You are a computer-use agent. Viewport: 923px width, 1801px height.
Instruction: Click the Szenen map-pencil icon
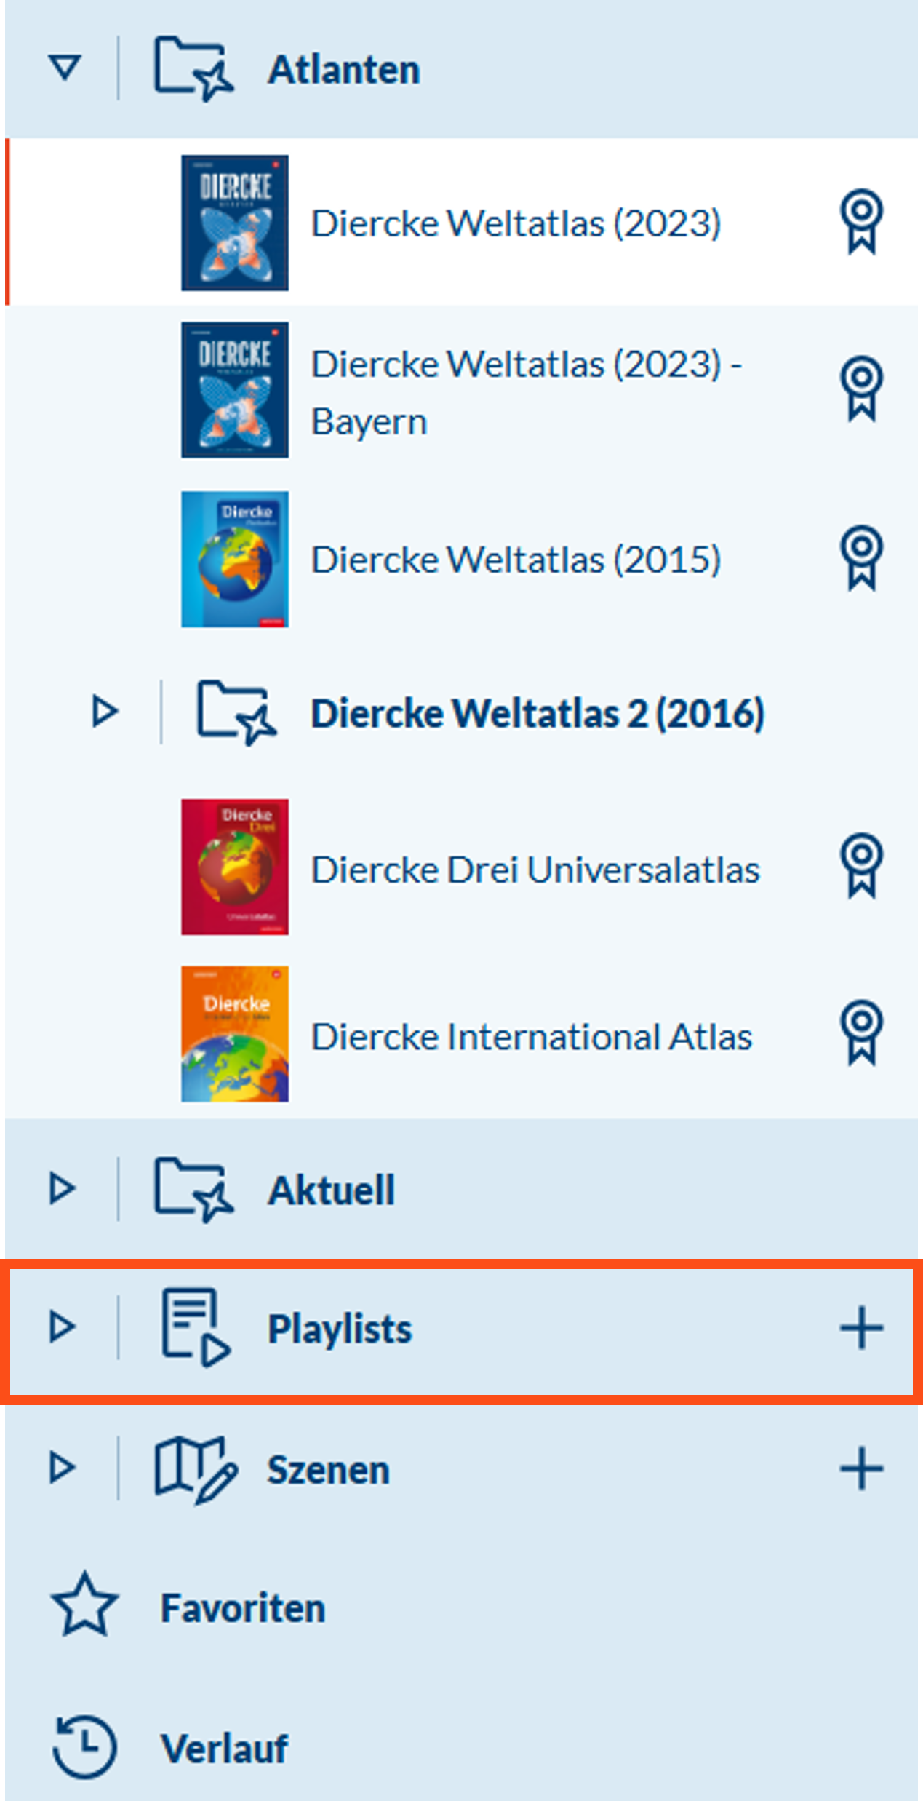pyautogui.click(x=196, y=1469)
